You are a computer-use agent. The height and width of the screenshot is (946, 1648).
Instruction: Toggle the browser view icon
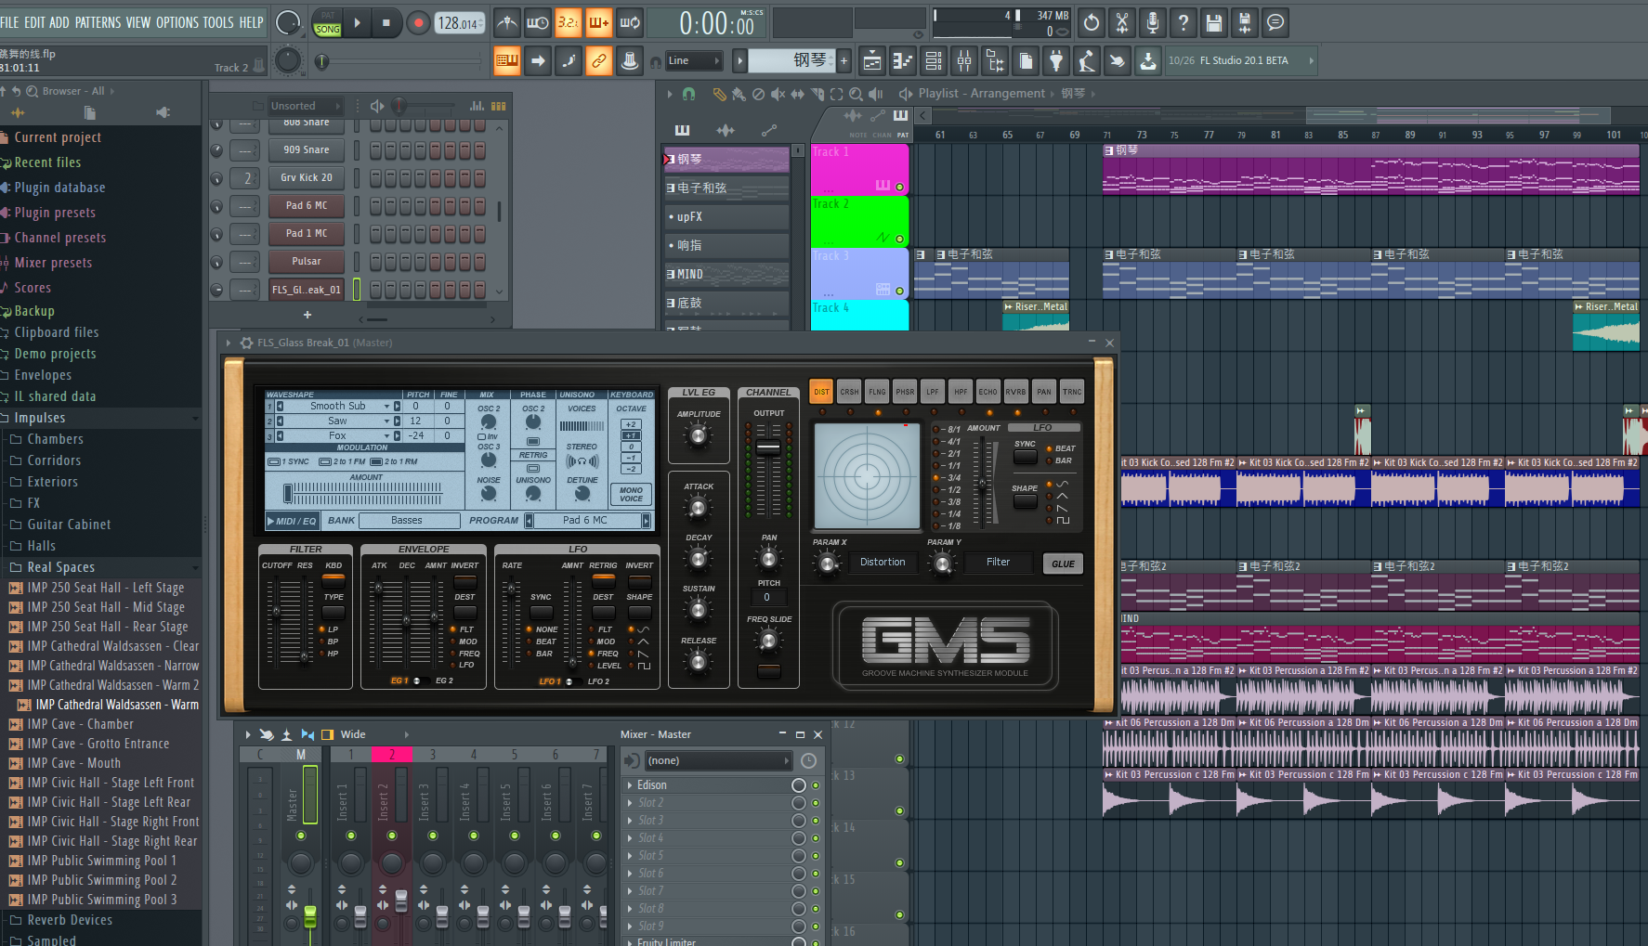[x=995, y=61]
